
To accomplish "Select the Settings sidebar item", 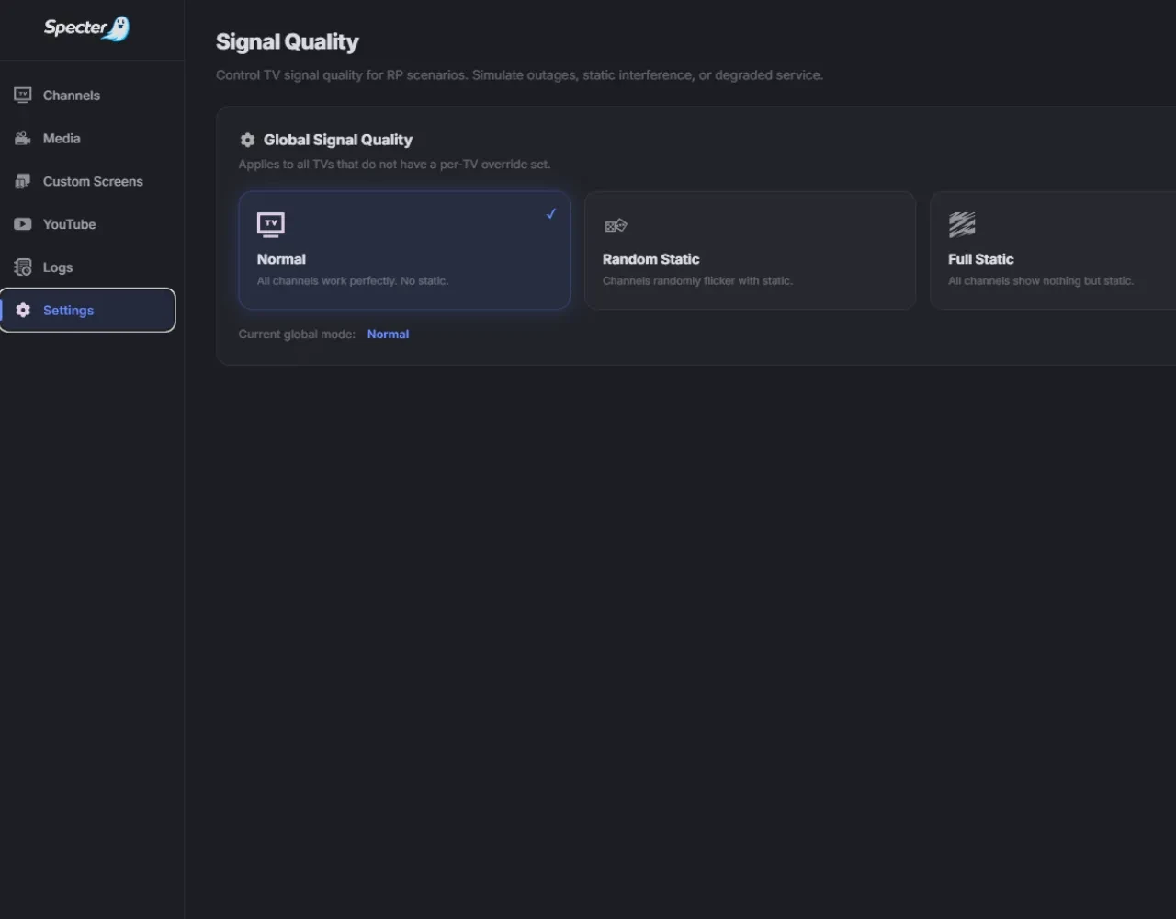I will pyautogui.click(x=88, y=311).
